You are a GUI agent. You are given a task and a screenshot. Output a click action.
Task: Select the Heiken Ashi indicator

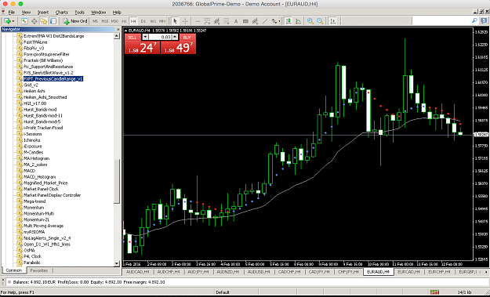34,91
